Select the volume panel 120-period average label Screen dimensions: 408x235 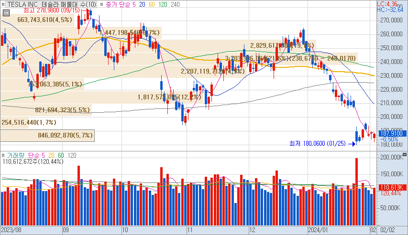point(72,155)
